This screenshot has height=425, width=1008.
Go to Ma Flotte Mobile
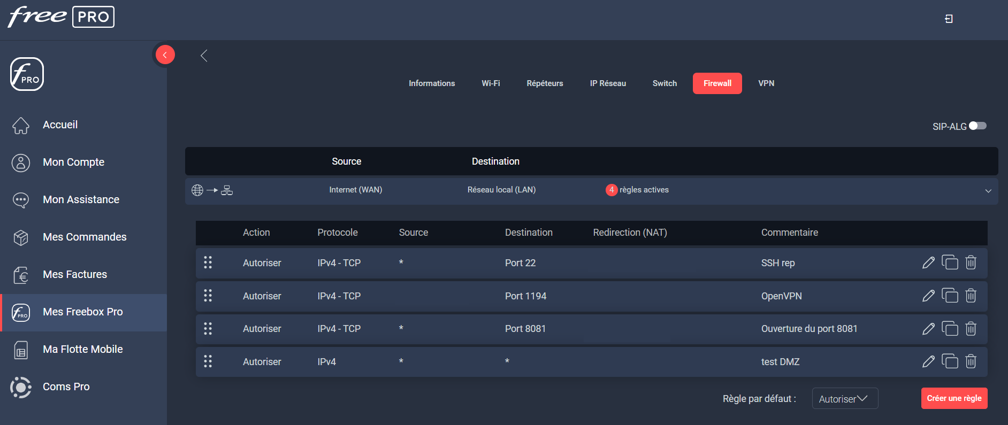pos(82,350)
